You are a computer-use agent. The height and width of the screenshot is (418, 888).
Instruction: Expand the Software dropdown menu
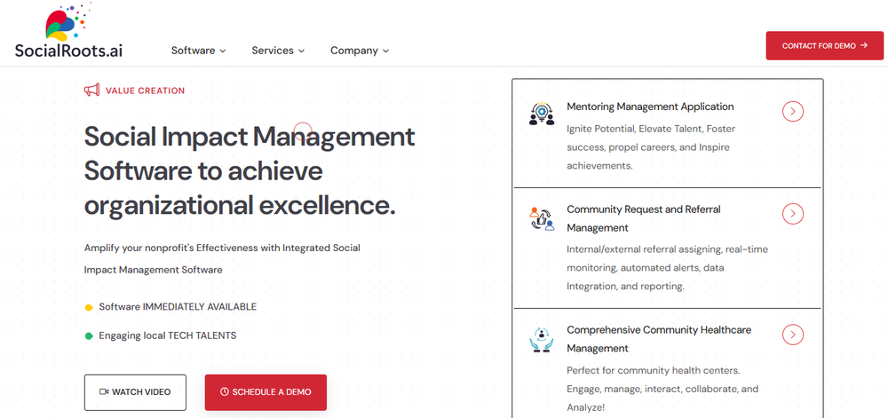tap(198, 51)
